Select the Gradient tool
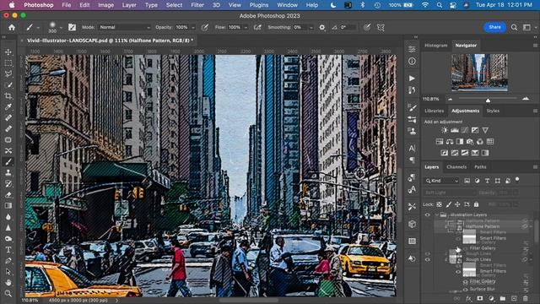 pyautogui.click(x=8, y=206)
